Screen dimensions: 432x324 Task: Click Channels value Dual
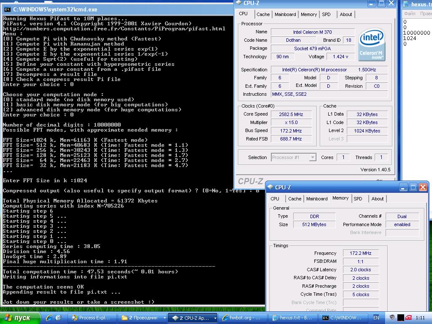[x=402, y=216]
